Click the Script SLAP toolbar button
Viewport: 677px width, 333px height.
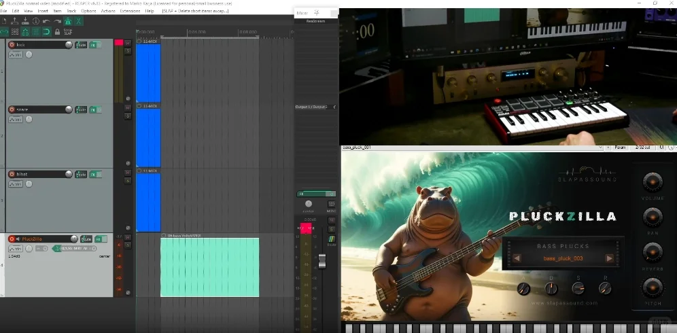pos(68,31)
